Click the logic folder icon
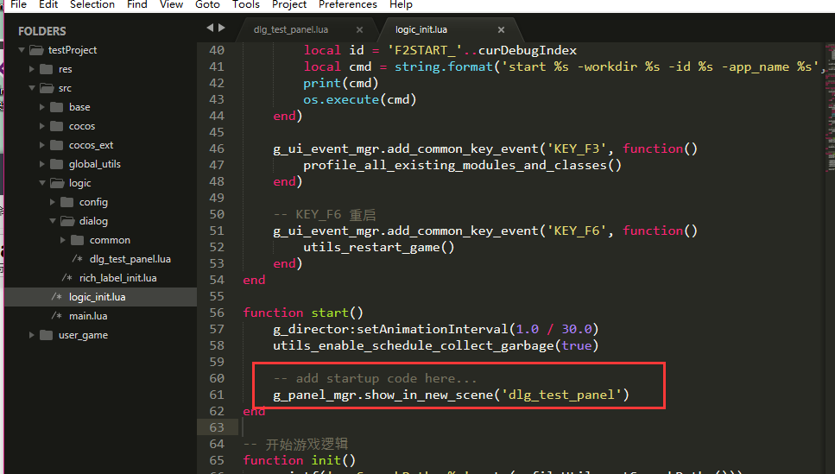Screen dimensions: 835x474 (57, 183)
